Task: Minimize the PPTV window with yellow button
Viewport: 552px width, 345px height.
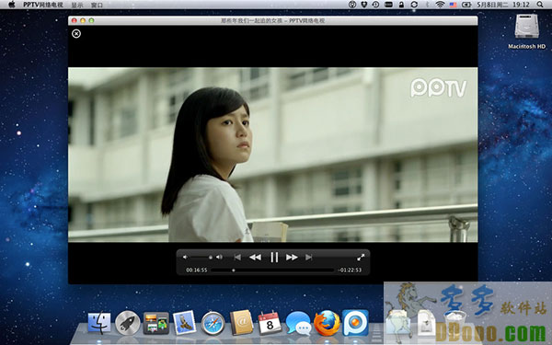Action: pos(83,21)
